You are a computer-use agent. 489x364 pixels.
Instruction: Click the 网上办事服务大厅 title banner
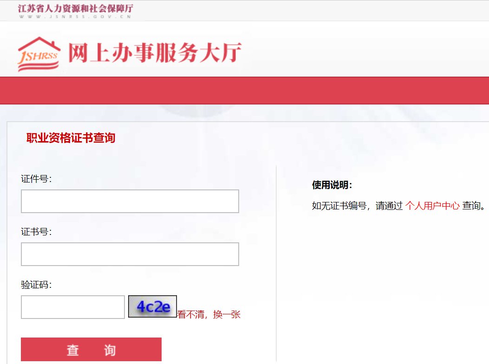click(155, 52)
